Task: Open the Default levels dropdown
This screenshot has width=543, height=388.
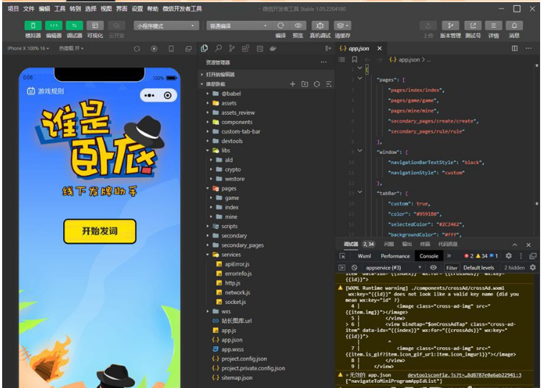Action: [x=478, y=268]
